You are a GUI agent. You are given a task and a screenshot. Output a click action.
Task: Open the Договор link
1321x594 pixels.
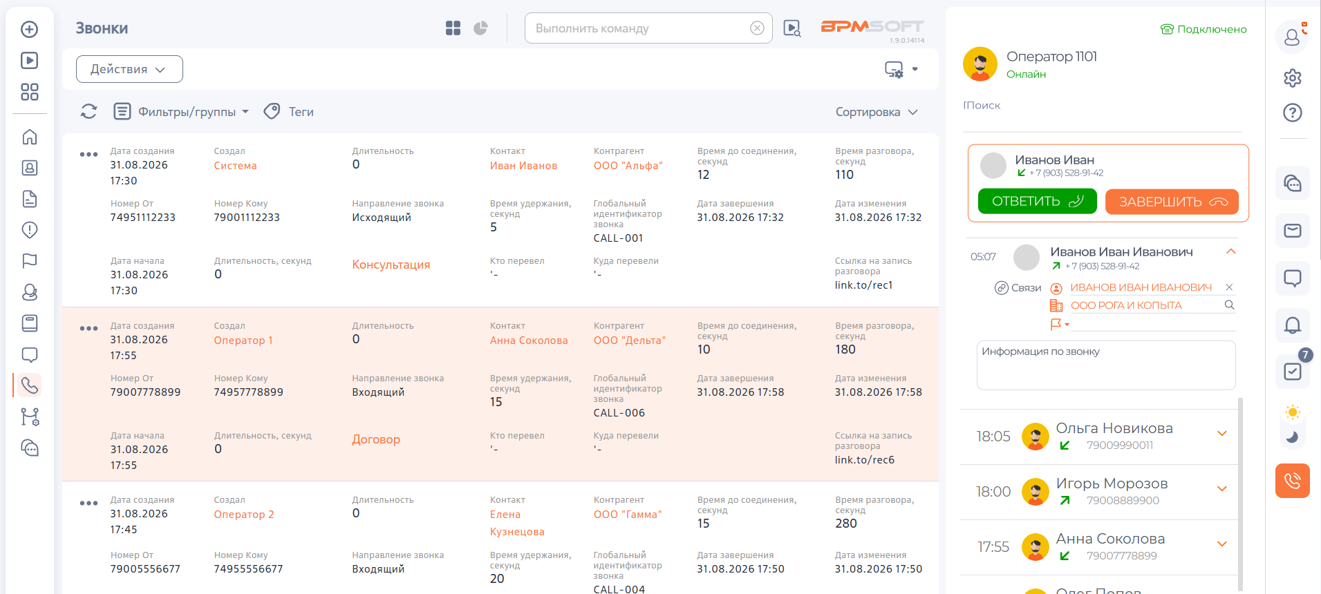point(376,439)
